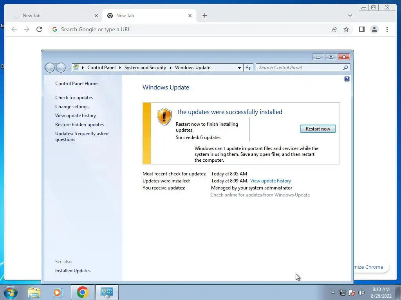Expand arrow after Control Panel breadcrumb
The image size is (401, 300).
coord(120,68)
